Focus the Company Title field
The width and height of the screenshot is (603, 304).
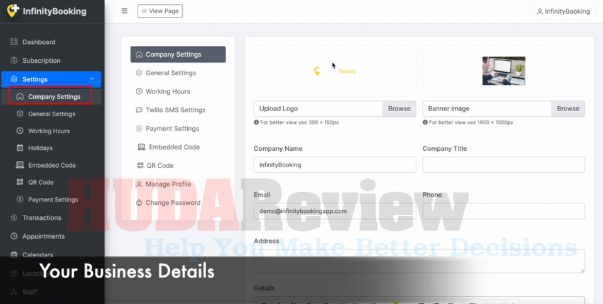(x=504, y=165)
